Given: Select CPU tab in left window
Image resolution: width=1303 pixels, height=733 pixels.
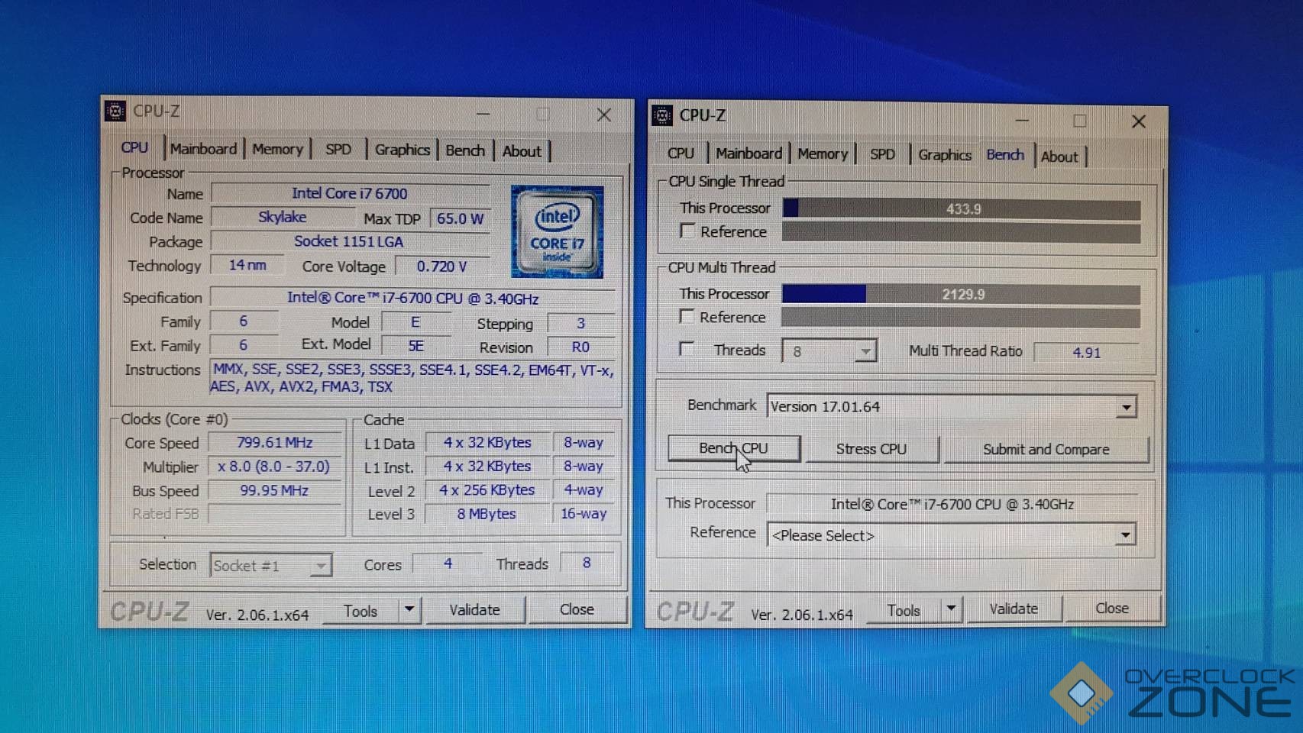Looking at the screenshot, I should 134,147.
